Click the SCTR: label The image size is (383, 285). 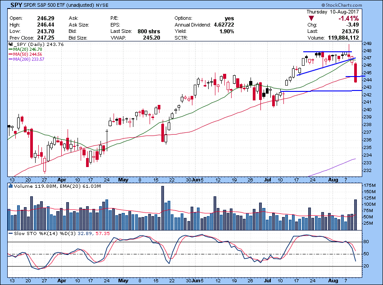point(181,38)
